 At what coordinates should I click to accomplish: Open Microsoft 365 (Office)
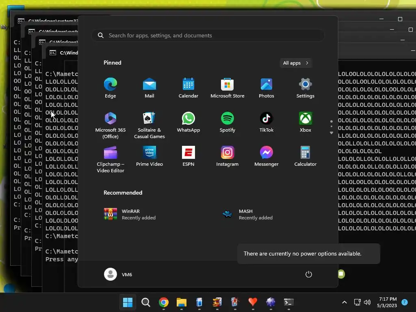(110, 125)
